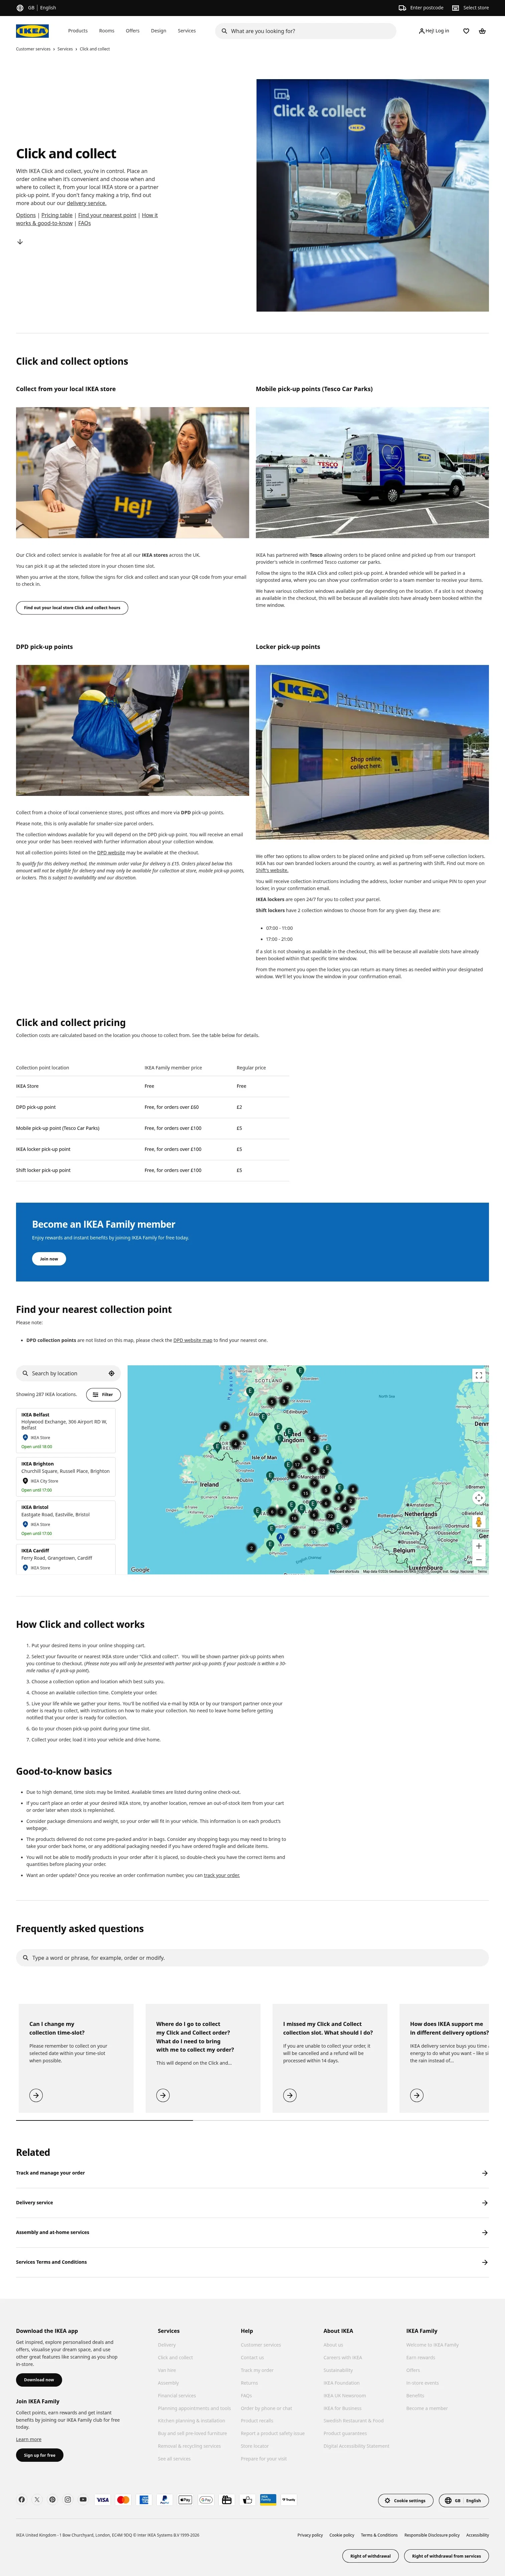Open GB English language selector at top
This screenshot has height=2576, width=505.
coord(36,8)
